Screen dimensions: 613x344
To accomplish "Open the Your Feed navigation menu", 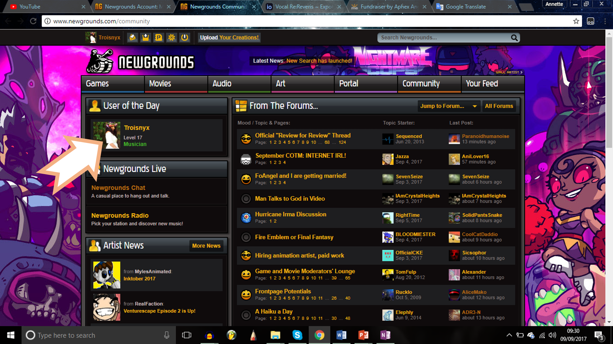I will click(493, 84).
